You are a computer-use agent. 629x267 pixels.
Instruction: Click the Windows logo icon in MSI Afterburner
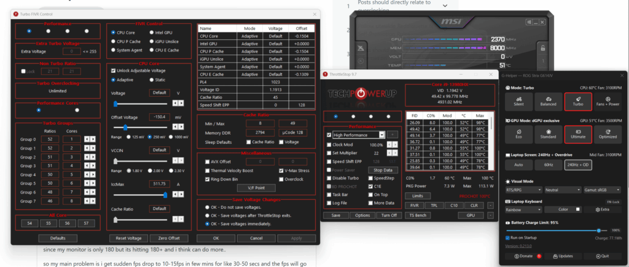click(x=529, y=23)
